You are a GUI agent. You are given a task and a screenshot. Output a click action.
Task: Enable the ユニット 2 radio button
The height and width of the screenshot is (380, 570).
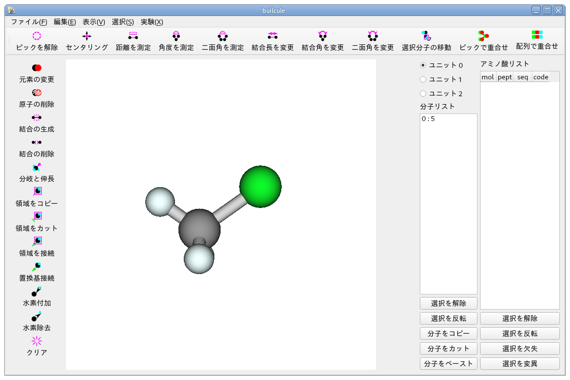pyautogui.click(x=423, y=94)
